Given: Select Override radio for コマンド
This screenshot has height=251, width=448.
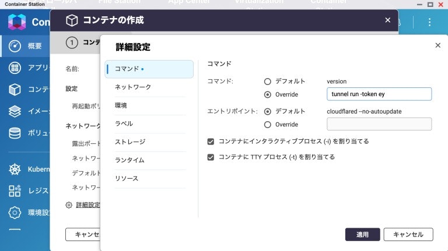Looking at the screenshot, I should pos(267,94).
